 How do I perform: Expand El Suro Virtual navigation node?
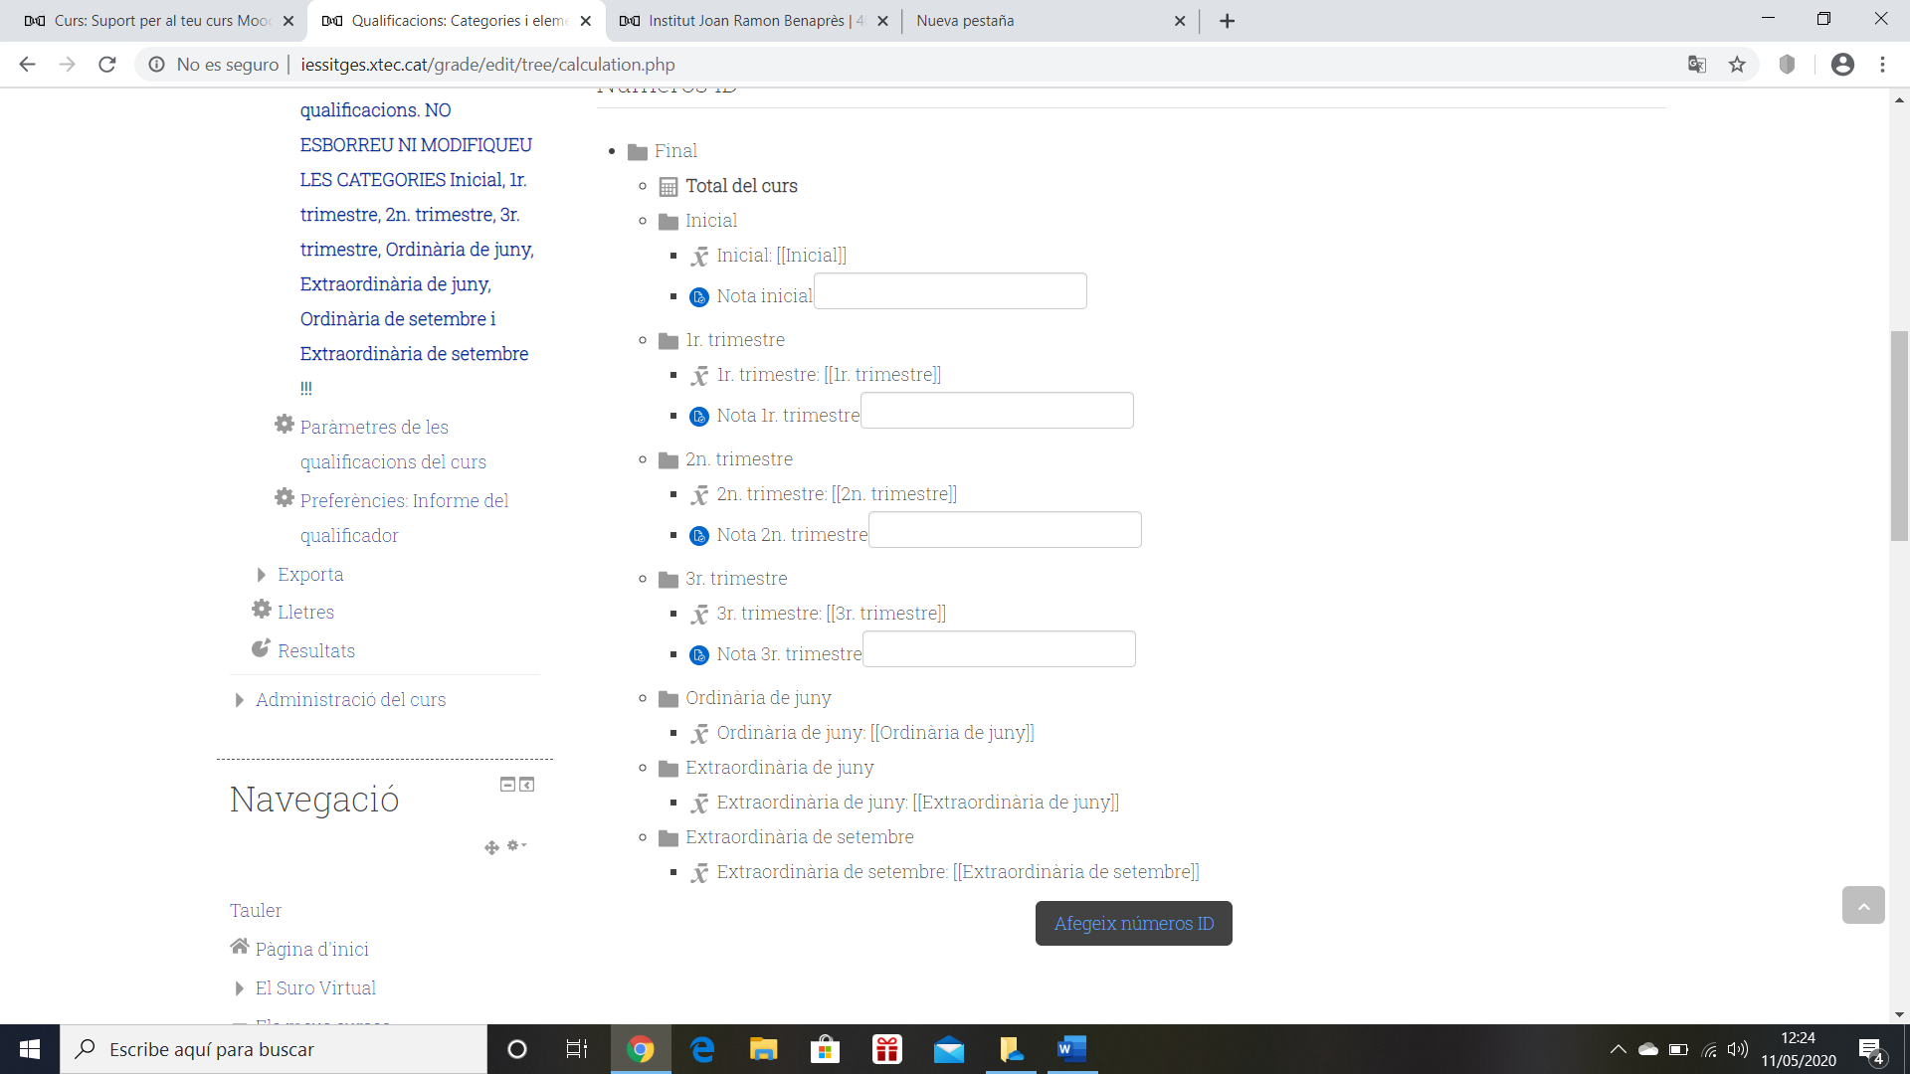click(x=239, y=988)
